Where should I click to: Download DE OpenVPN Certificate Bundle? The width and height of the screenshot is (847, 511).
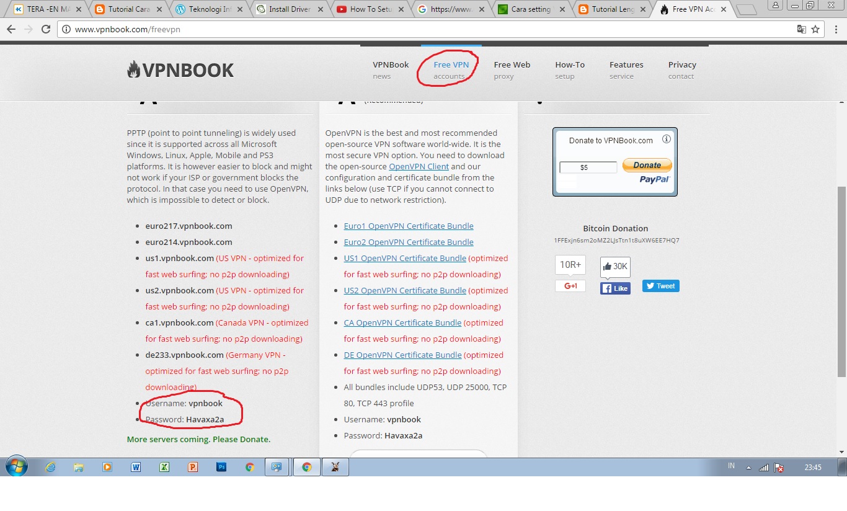pos(402,355)
